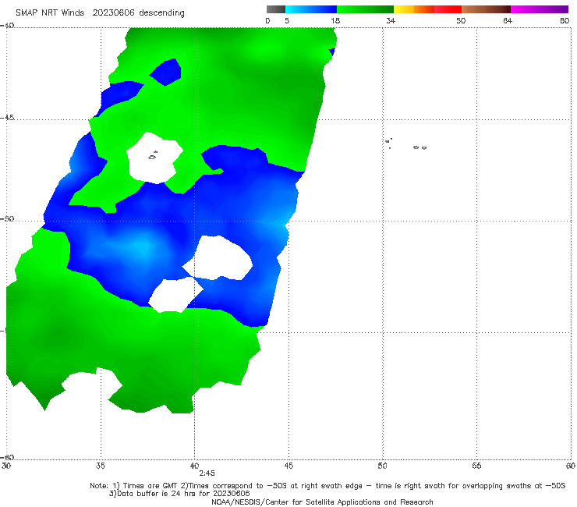This screenshot has width=577, height=507.
Task: Click the red segment of the color bar
Action: pyautogui.click(x=448, y=9)
